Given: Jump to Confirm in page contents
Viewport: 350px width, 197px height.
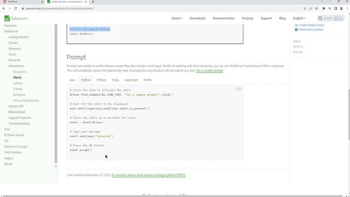Looking at the screenshot, I should [298, 47].
